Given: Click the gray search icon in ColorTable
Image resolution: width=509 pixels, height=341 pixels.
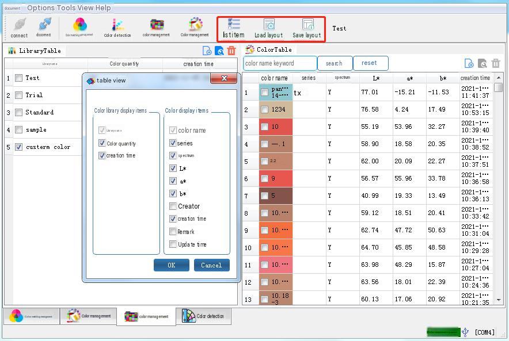Looking at the screenshot, I should [483, 63].
